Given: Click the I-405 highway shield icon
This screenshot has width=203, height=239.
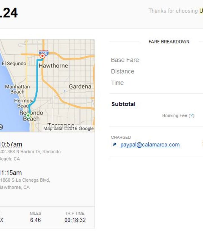Looking at the screenshot, I should pos(43,52).
